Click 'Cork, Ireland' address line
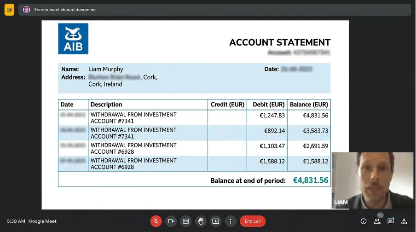Viewport: 416px width, 232px height. coord(105,84)
